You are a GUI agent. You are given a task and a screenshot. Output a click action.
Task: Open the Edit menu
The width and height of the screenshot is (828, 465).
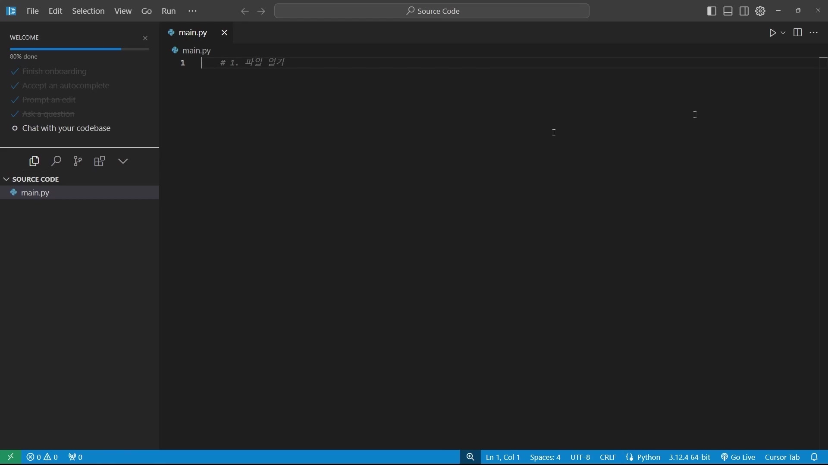(56, 11)
